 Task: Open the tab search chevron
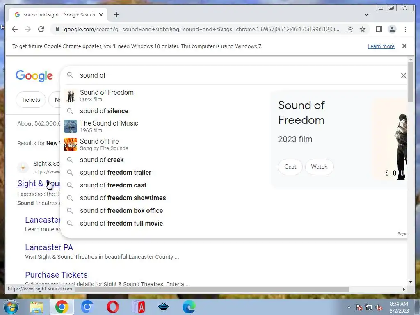pyautogui.click(x=367, y=15)
